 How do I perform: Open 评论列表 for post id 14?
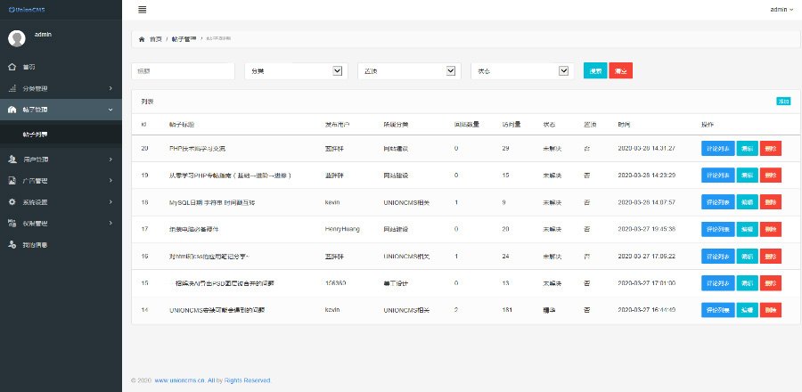pos(718,310)
